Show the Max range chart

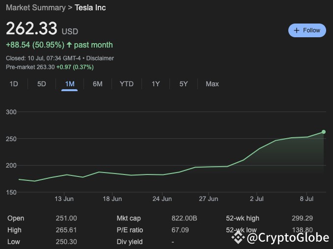(212, 84)
